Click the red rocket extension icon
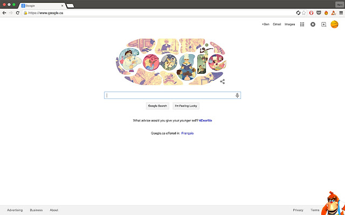Screen dimensions: 345x215 (334, 13)
